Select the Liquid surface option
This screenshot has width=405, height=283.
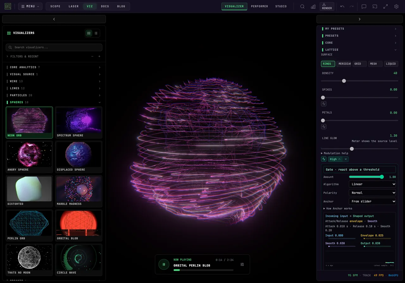coord(391,64)
